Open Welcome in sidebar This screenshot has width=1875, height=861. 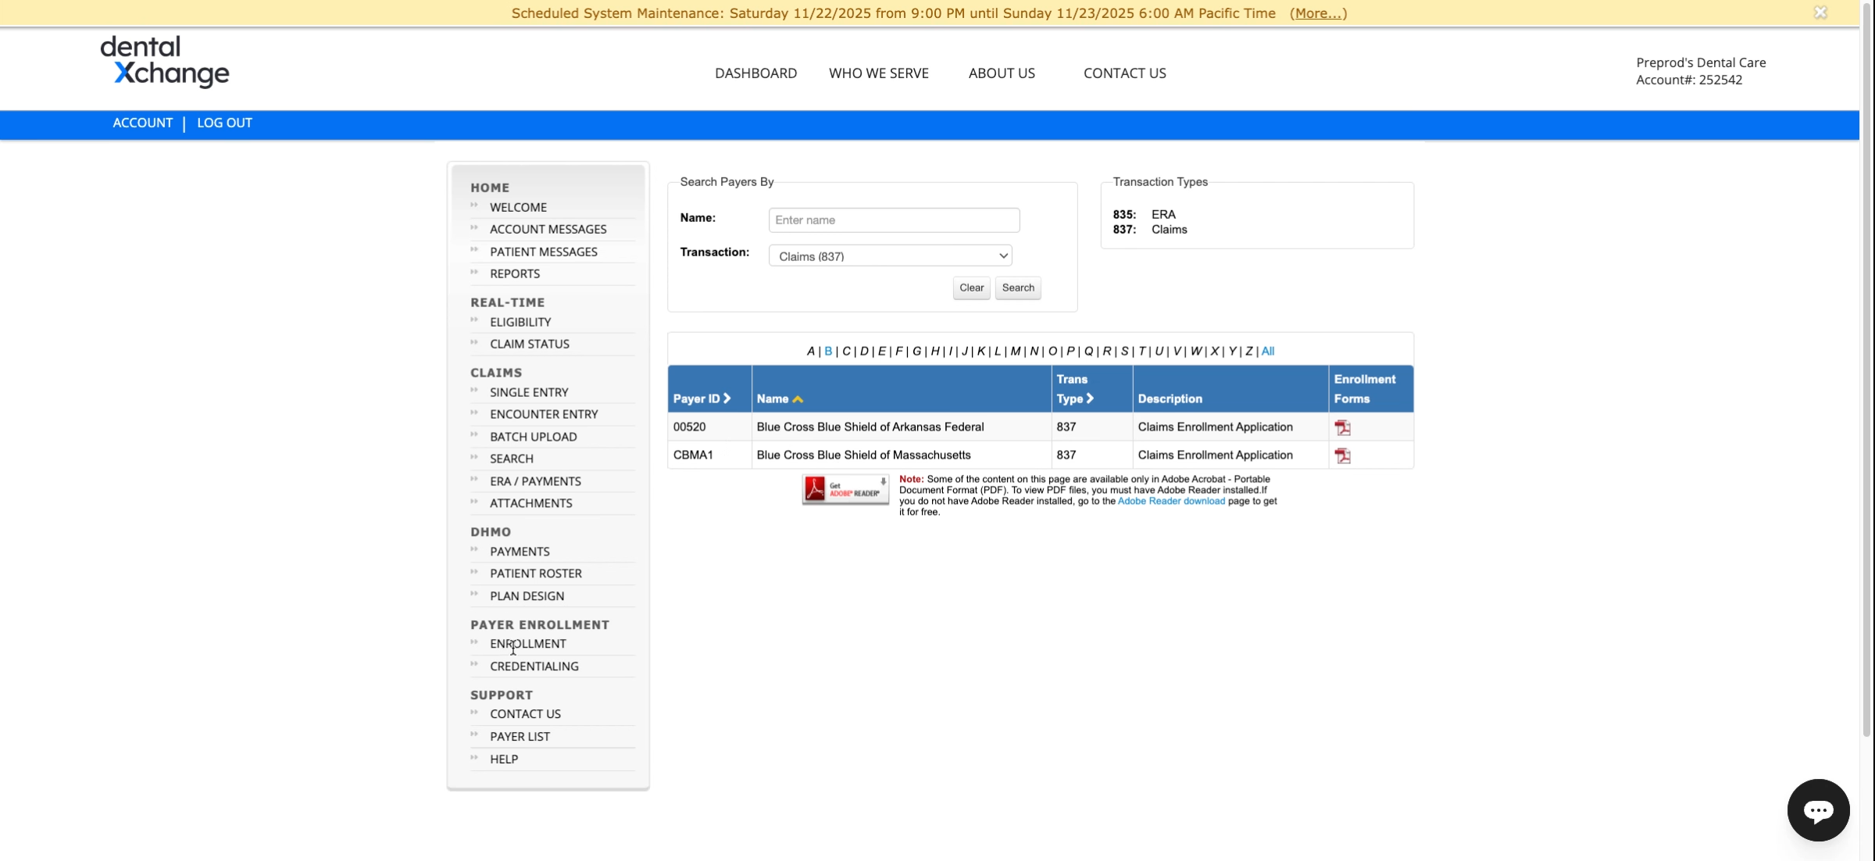click(x=518, y=207)
